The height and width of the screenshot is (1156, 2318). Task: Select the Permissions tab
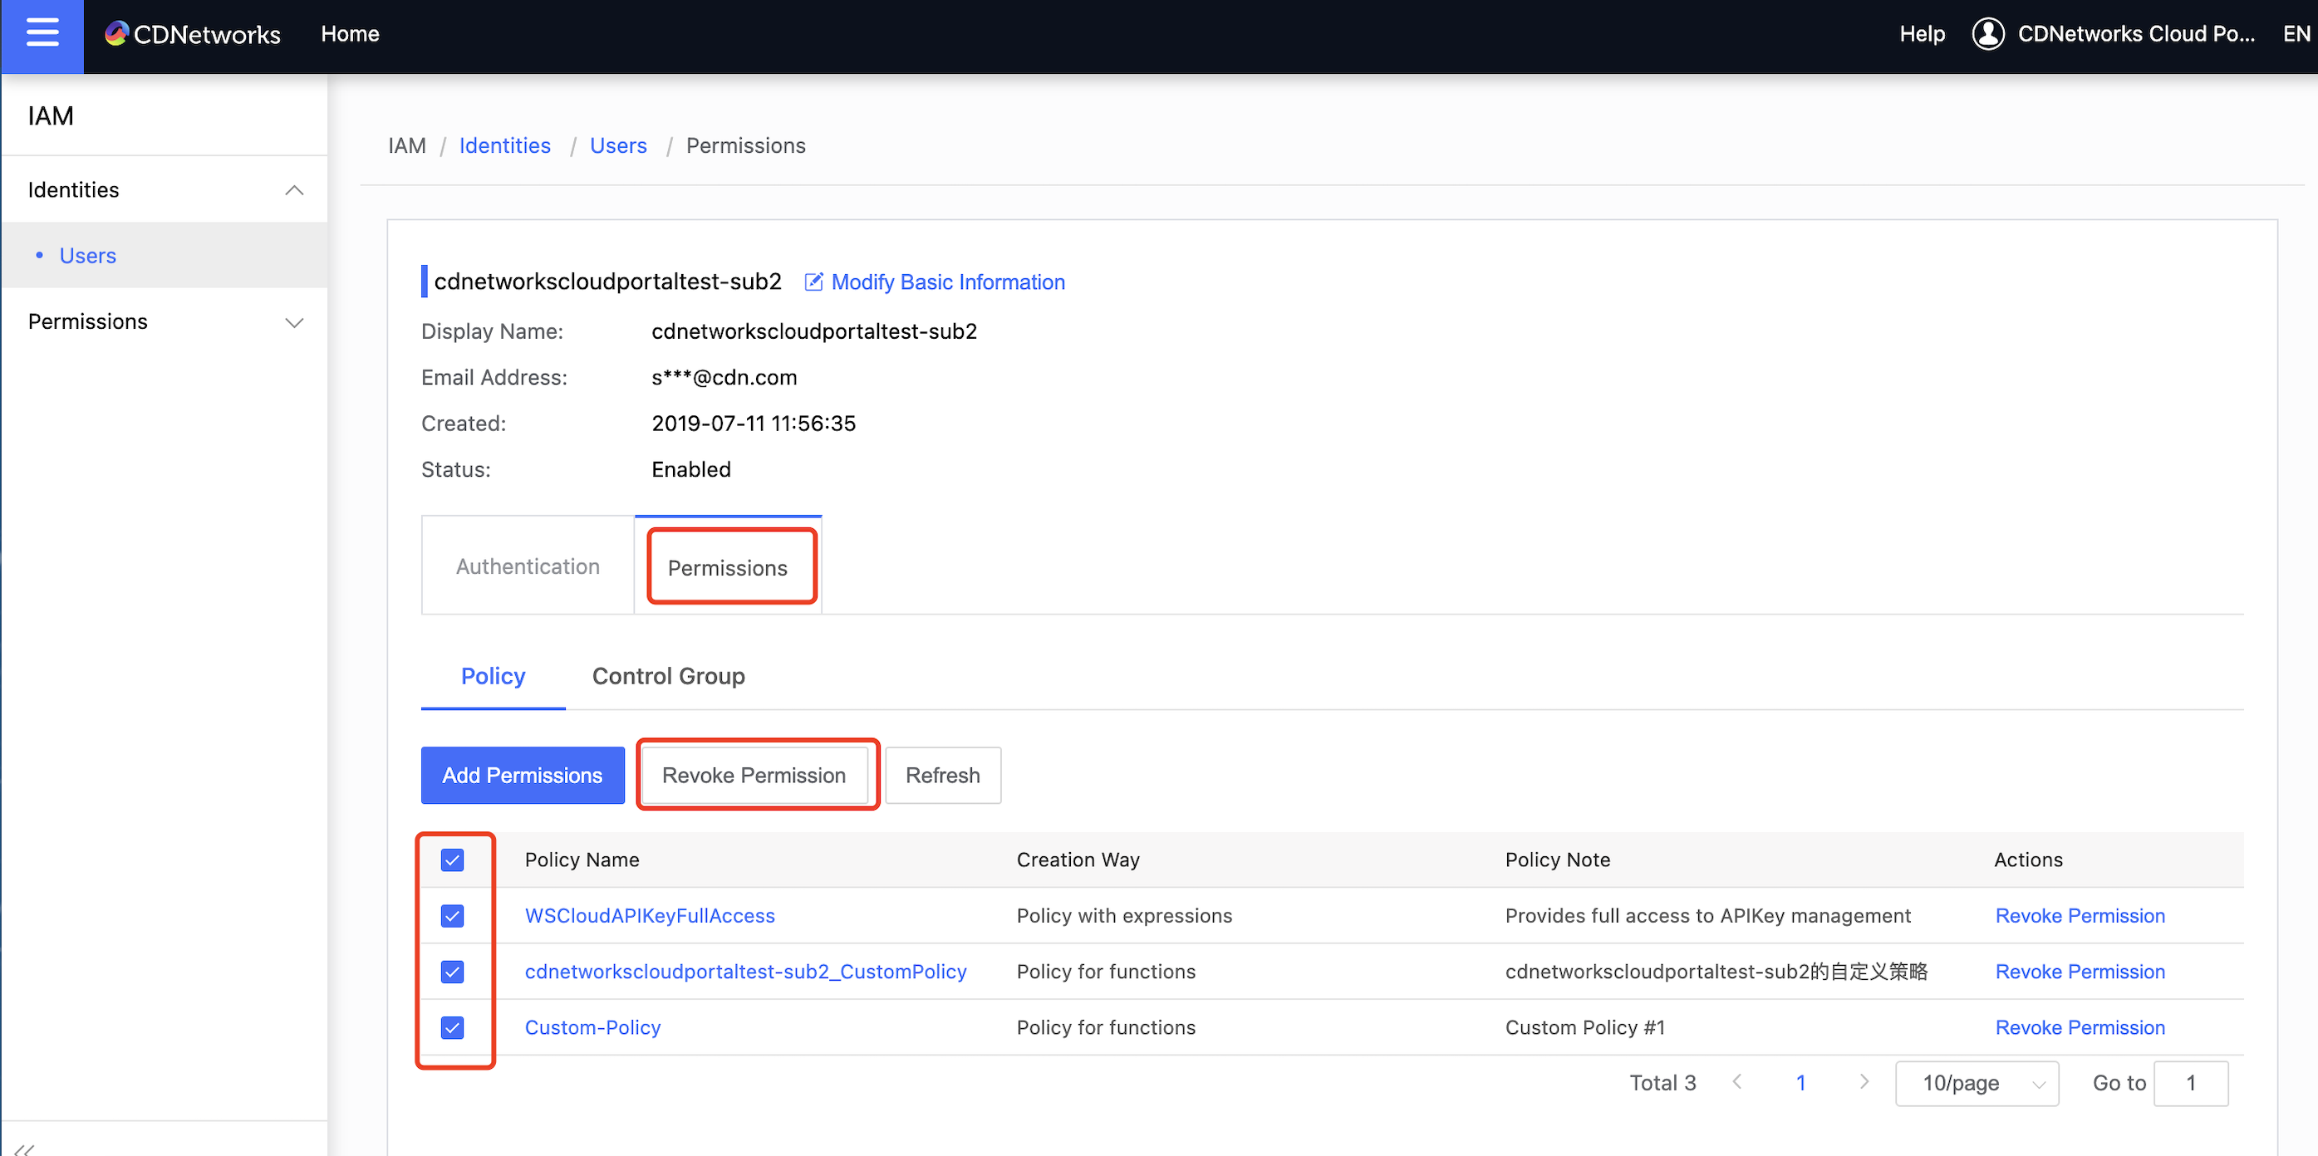click(728, 568)
